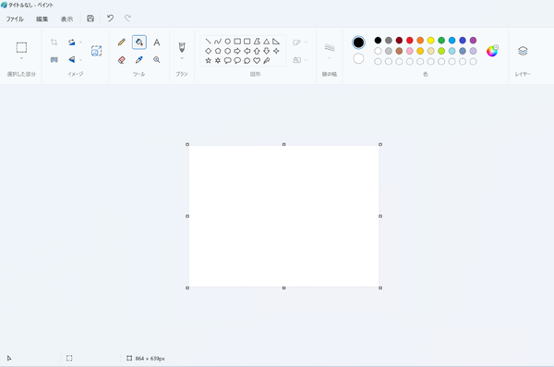Select the curve shape
Screen dimensions: 554x367
(x=218, y=42)
